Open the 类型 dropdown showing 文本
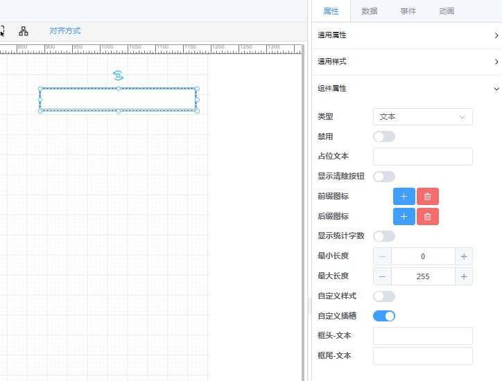This screenshot has height=381, width=502. (x=422, y=117)
